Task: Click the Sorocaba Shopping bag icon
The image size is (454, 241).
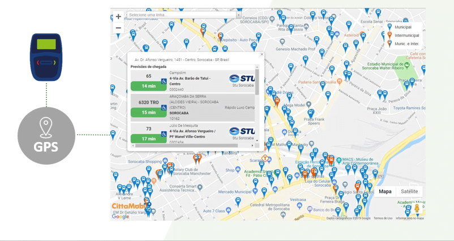Action: [x=165, y=161]
